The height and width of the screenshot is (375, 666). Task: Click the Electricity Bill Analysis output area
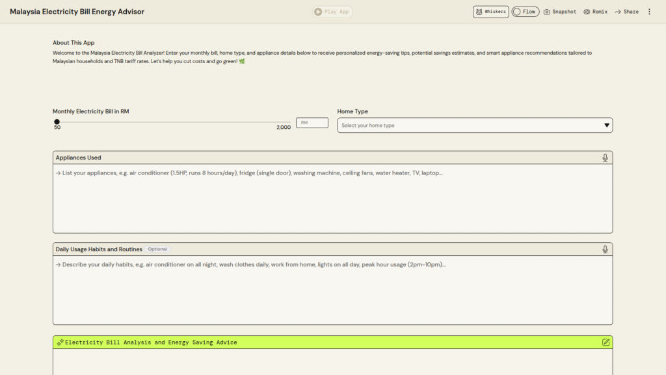(332, 362)
